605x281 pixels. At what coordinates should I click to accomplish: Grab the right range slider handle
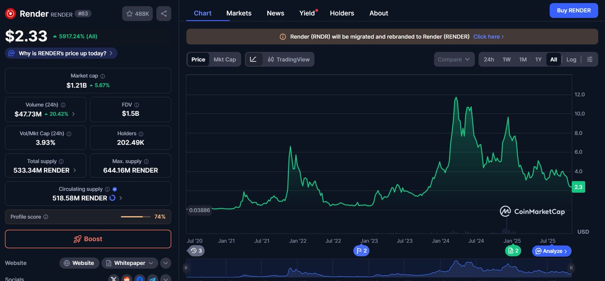571,268
